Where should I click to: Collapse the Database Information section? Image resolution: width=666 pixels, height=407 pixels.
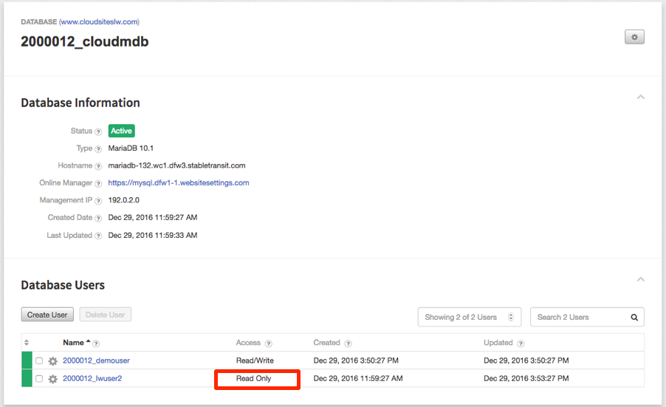click(640, 98)
